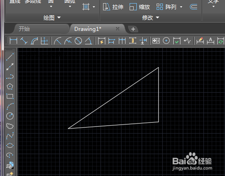Click the Inspection dimension tool with checkmark
Screen dimensions: 225x176
click(x=177, y=41)
